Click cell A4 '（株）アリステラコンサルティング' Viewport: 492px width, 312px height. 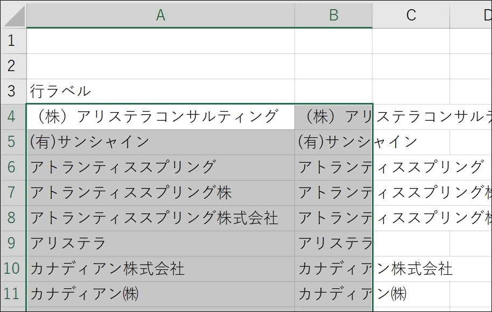(x=160, y=117)
